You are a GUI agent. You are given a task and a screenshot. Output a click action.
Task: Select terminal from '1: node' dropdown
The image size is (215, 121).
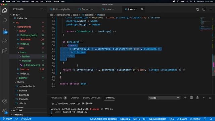[x=164, y=98]
